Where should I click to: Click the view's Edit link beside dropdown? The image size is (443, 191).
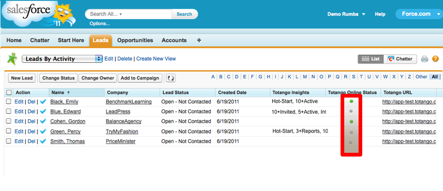pos(109,58)
